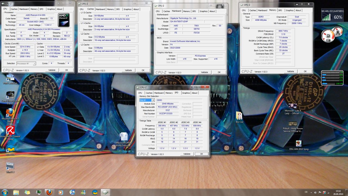The height and width of the screenshot is (196, 348).
Task: Open the Processor #1 selection dropdown
Action: pyautogui.click(x=26, y=63)
